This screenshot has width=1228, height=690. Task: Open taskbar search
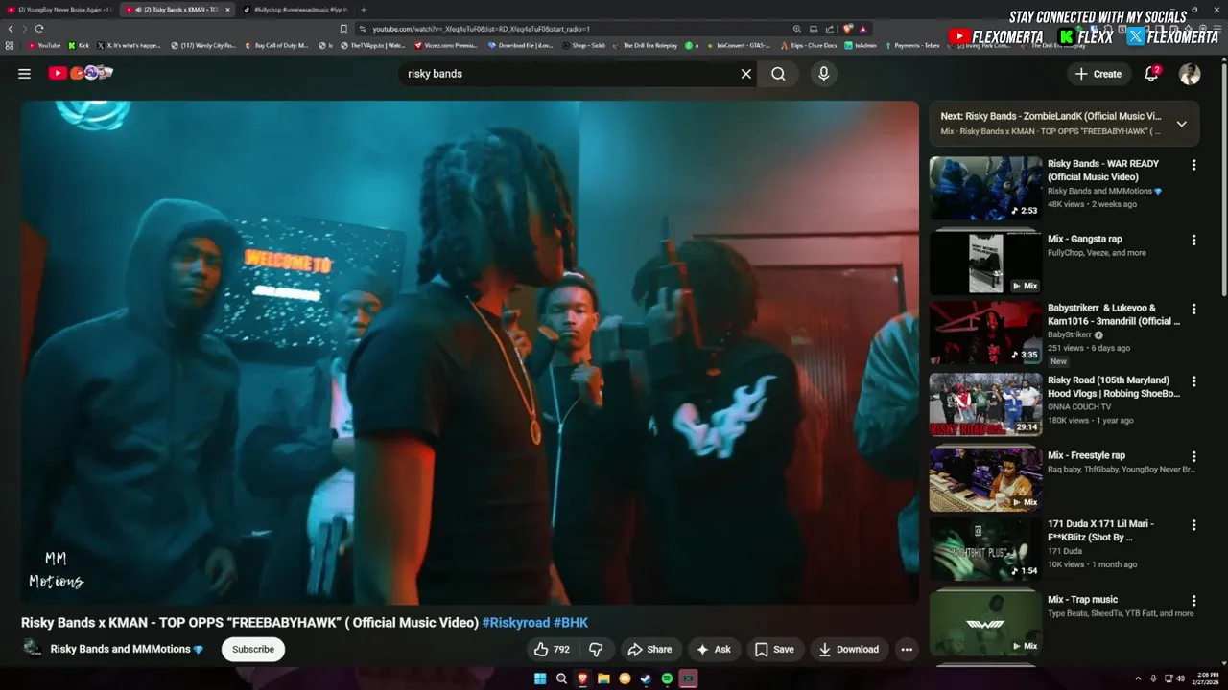pyautogui.click(x=561, y=678)
